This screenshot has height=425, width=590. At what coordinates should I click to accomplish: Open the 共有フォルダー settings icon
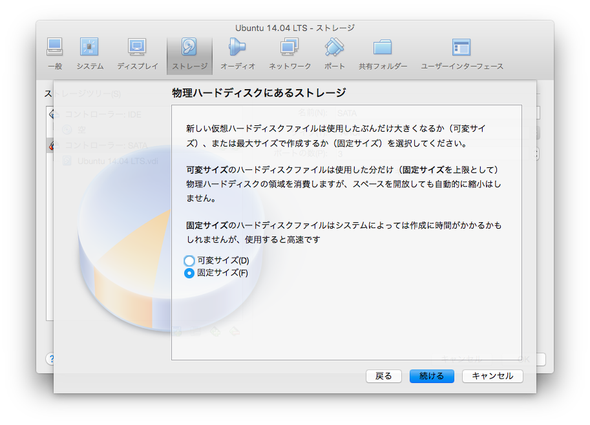click(383, 54)
